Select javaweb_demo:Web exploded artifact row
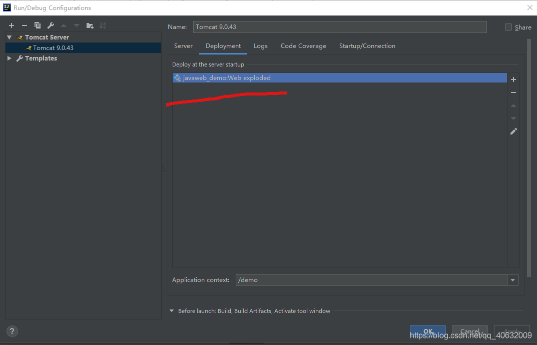The image size is (537, 345). [340, 77]
